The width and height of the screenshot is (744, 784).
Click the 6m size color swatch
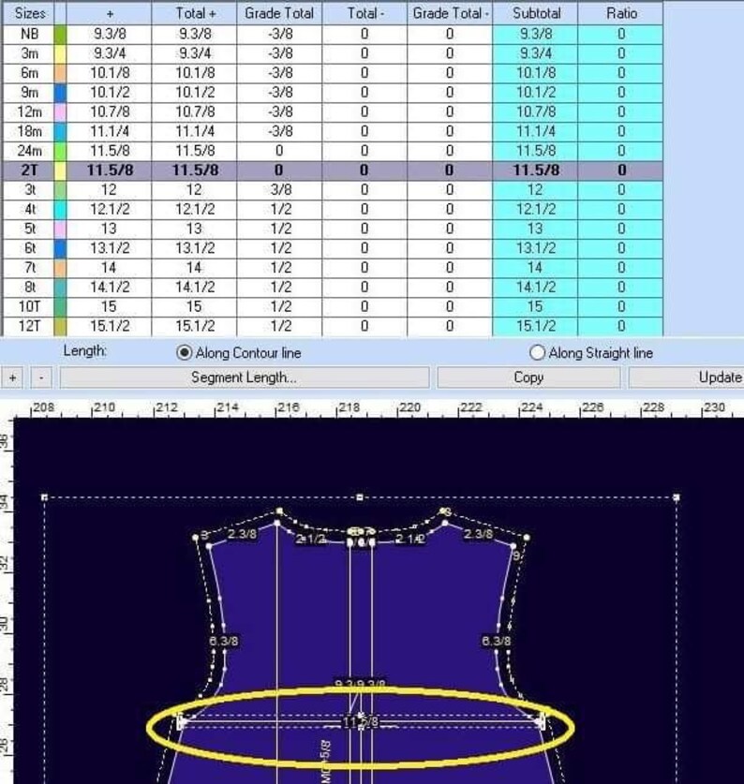point(60,73)
